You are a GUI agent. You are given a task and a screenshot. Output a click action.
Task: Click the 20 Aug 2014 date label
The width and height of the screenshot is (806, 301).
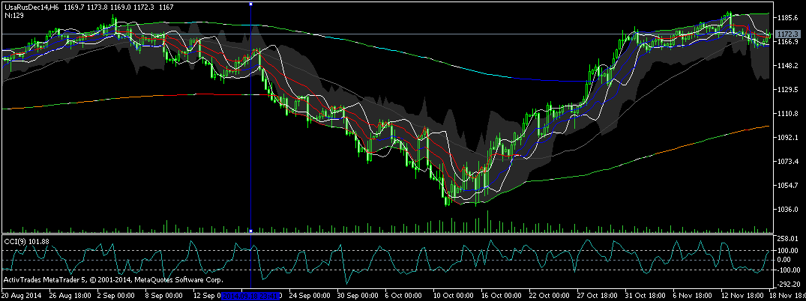point(21,296)
